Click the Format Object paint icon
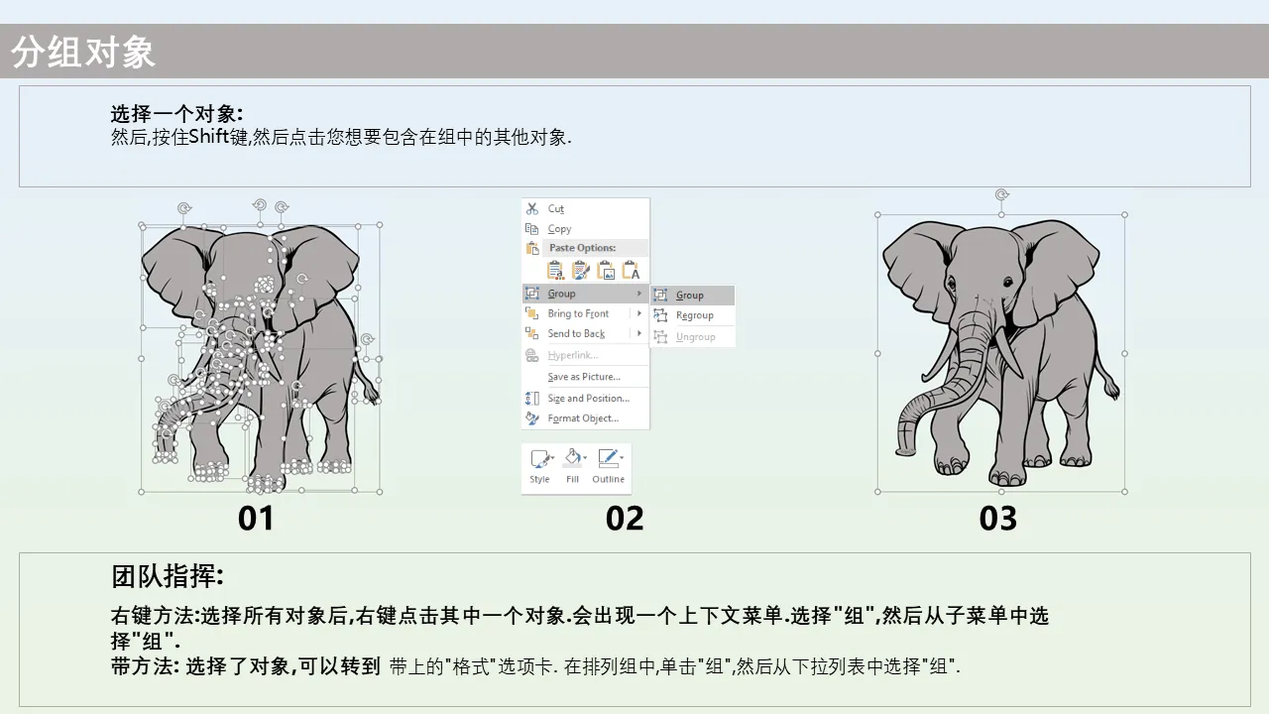This screenshot has width=1269, height=714. 532,418
